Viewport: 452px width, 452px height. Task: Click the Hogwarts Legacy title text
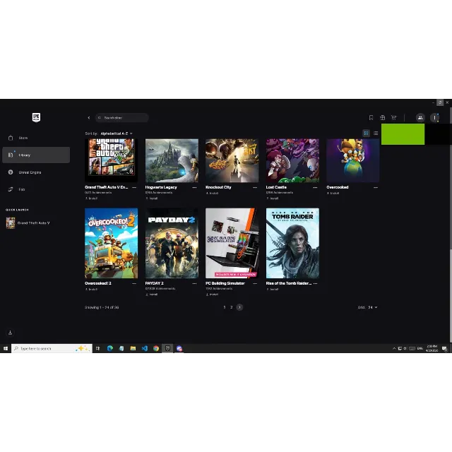click(x=161, y=187)
